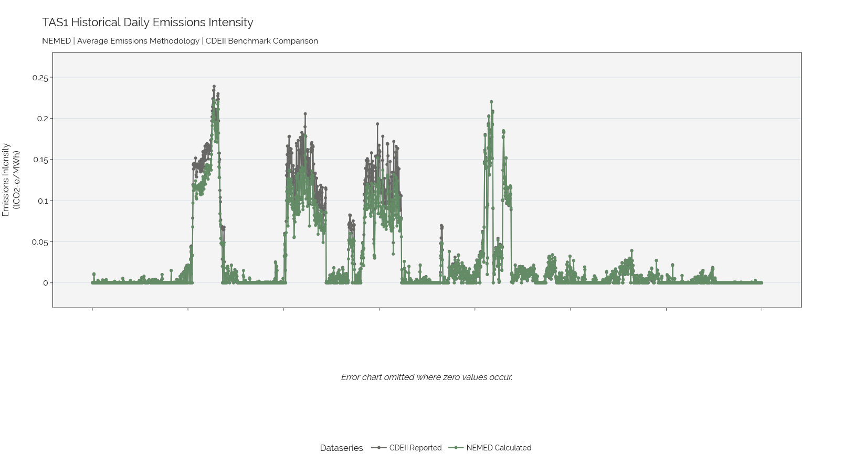Click the 0.15 y-axis tick label
Screen dimensions: 843x463
coord(40,160)
